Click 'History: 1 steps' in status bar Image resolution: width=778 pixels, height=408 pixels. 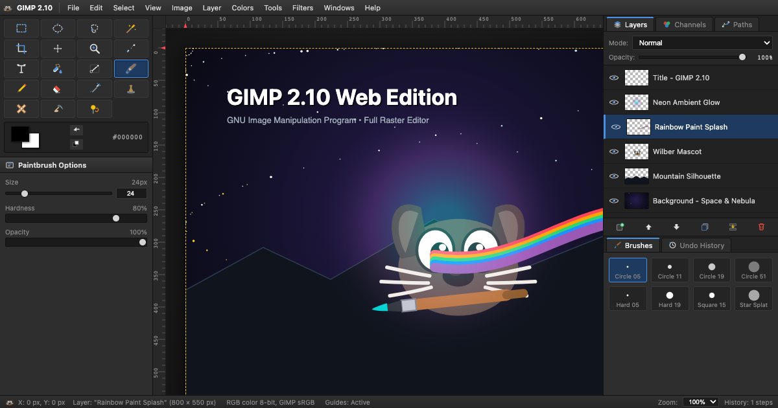tap(748, 402)
